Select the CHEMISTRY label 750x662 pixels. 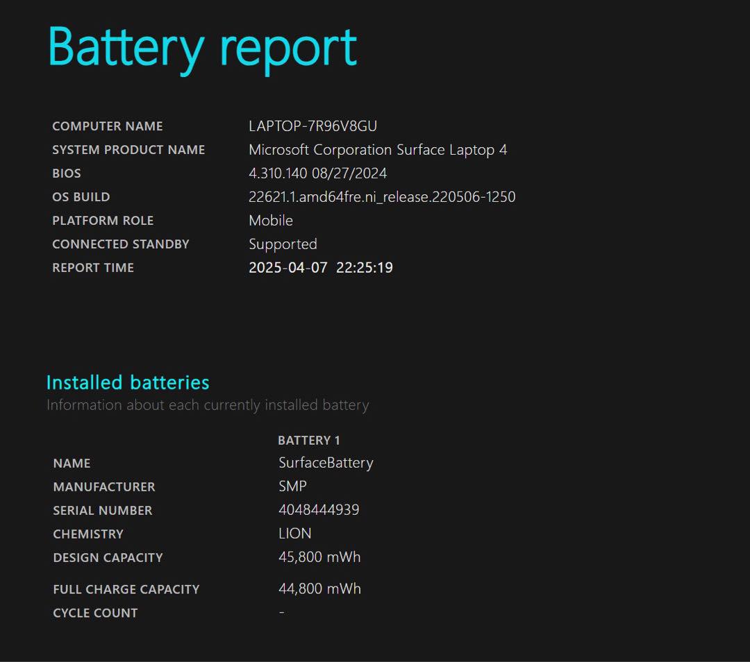(88, 534)
